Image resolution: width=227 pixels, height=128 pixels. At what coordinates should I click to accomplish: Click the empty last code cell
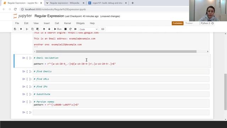(x=121, y=112)
